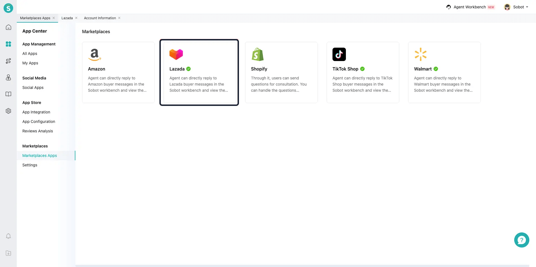The image size is (536, 267).
Task: Click Walmart green verified checkmark
Action: [x=436, y=69]
